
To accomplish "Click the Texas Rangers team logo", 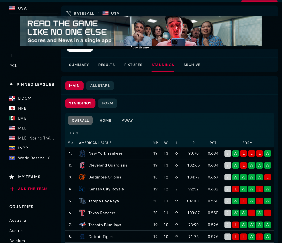I will tap(82, 213).
